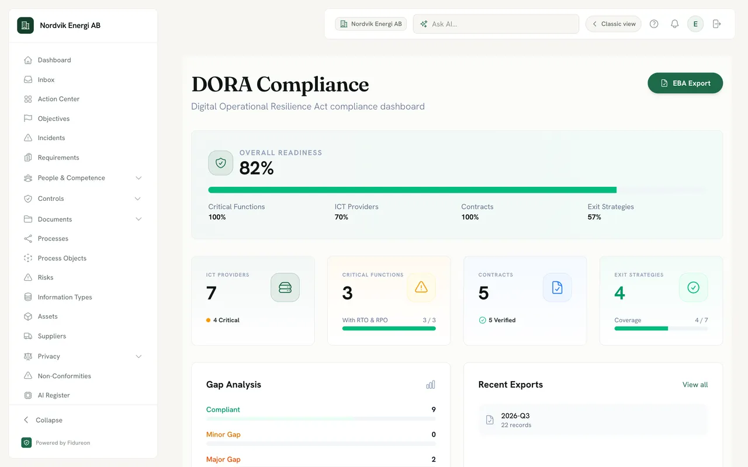Click the 4 Critical status text
The width and height of the screenshot is (748, 467).
point(226,320)
